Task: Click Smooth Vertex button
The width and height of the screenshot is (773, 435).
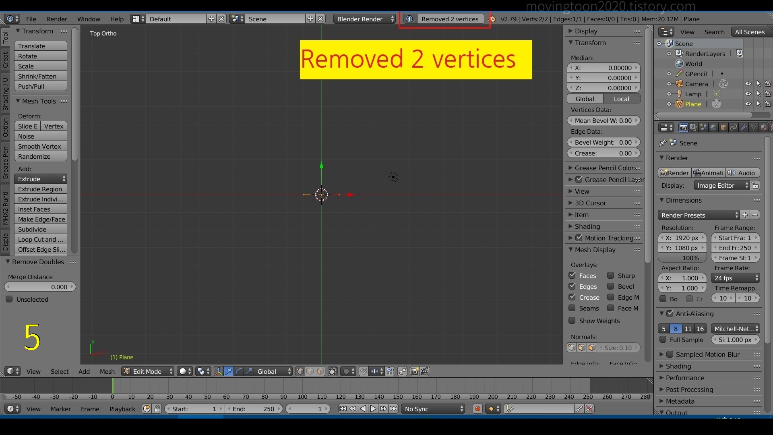Action: (41, 146)
